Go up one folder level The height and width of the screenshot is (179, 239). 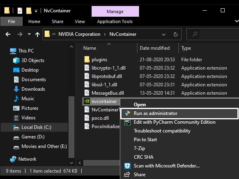pos(37,34)
